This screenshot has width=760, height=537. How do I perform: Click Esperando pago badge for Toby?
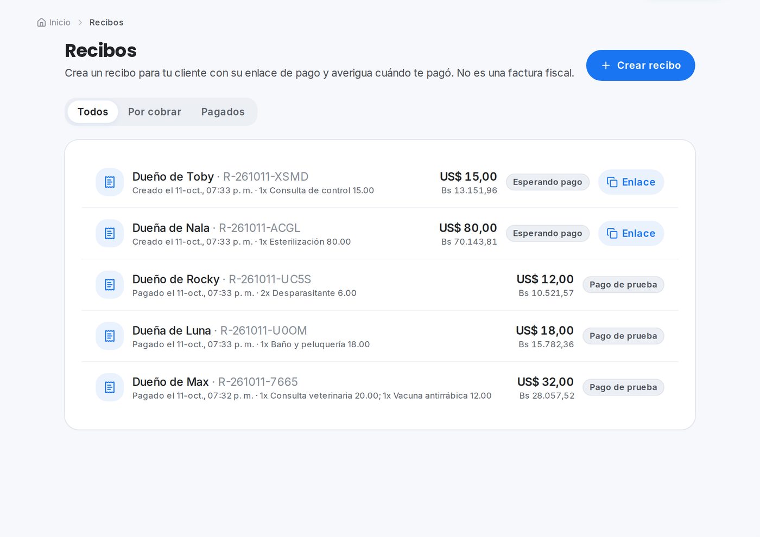click(548, 182)
